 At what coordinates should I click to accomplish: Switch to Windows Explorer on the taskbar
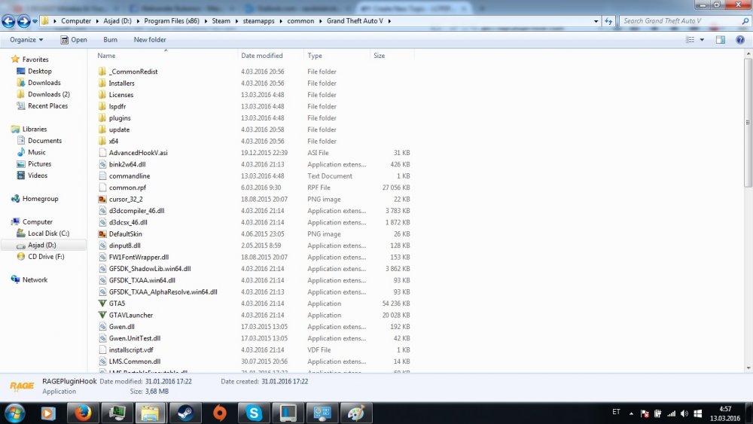coord(150,413)
